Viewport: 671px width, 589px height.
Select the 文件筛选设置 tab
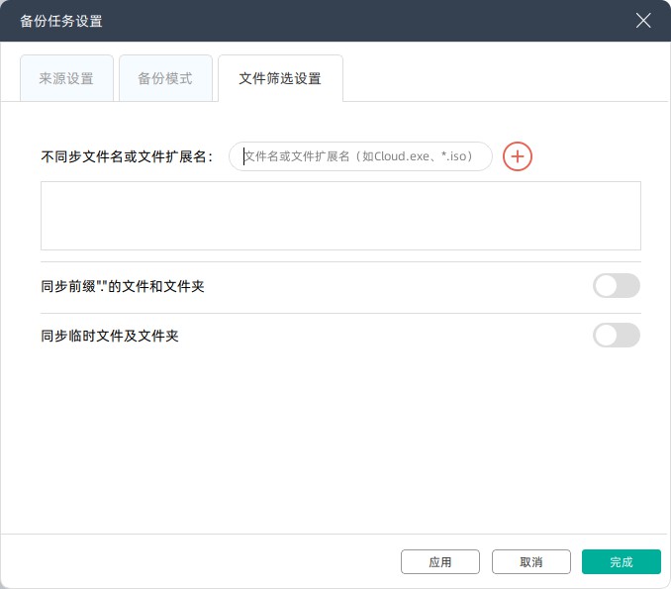tap(280, 78)
